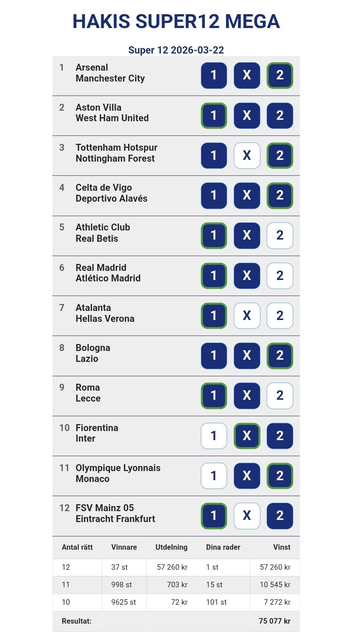Image resolution: width=352 pixels, height=640 pixels.
Task: Select home win 1 for Fiorentina vs Inter
Action: coord(214,436)
